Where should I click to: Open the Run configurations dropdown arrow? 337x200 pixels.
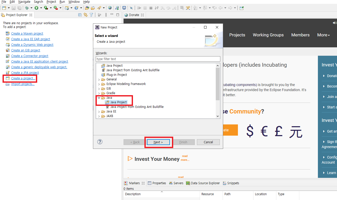41,8
